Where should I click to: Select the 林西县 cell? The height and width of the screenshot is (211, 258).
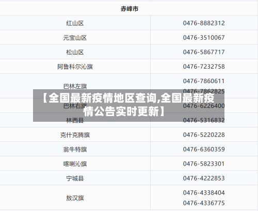(75, 120)
